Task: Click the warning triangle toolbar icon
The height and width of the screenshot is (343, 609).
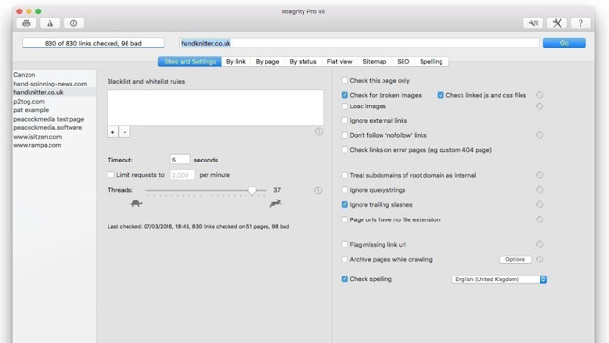Action: tap(50, 23)
